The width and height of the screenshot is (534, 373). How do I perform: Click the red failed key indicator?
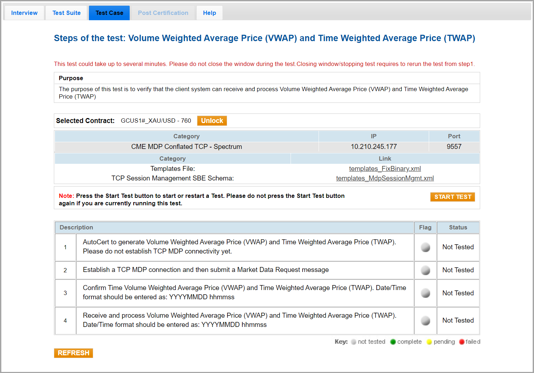click(461, 342)
